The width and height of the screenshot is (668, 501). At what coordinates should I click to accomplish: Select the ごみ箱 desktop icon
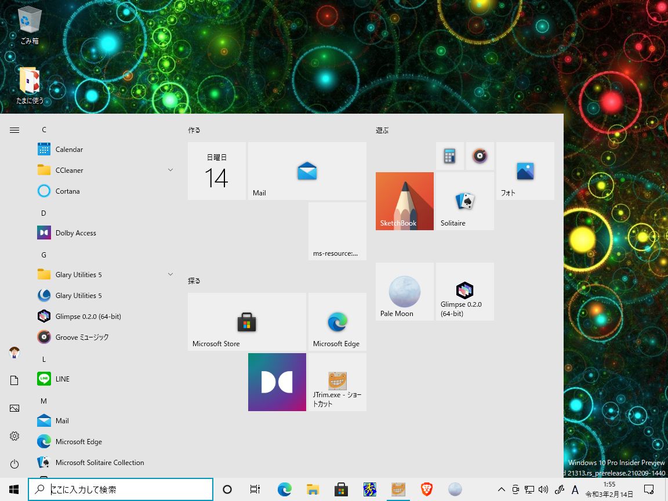(30, 25)
